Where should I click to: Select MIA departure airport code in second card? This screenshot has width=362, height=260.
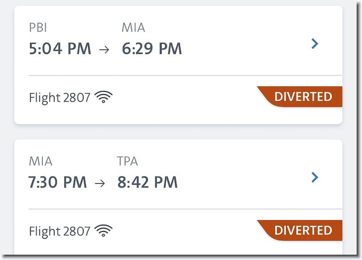pyautogui.click(x=41, y=161)
